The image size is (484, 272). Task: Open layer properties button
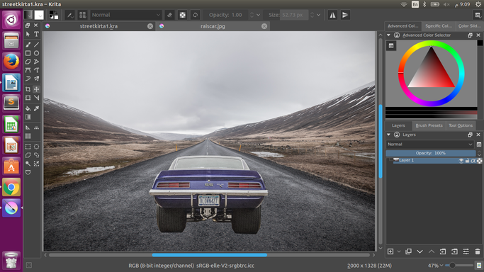tap(466, 251)
